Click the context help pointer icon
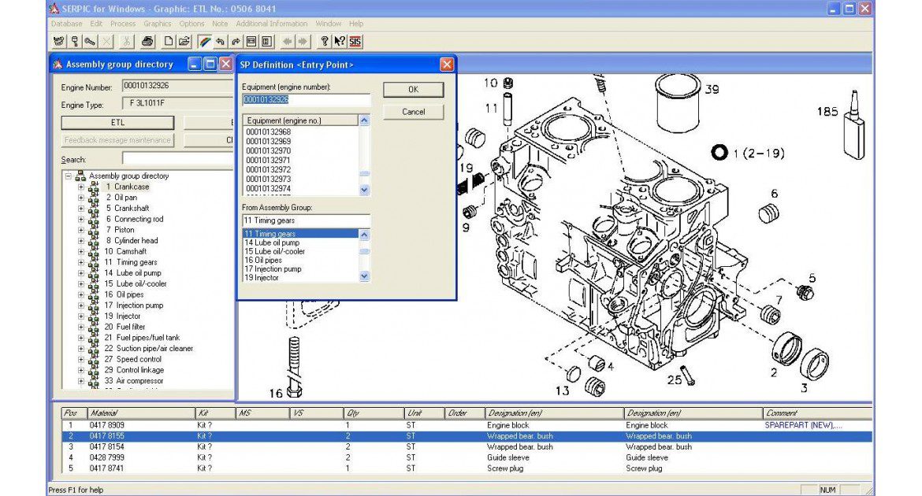This screenshot has width=922, height=496. (x=340, y=42)
